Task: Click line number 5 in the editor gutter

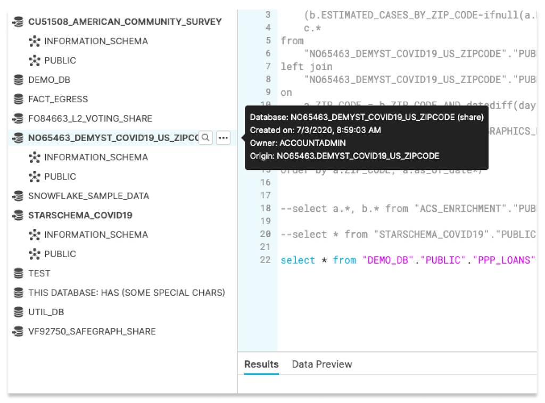Action: (268, 40)
